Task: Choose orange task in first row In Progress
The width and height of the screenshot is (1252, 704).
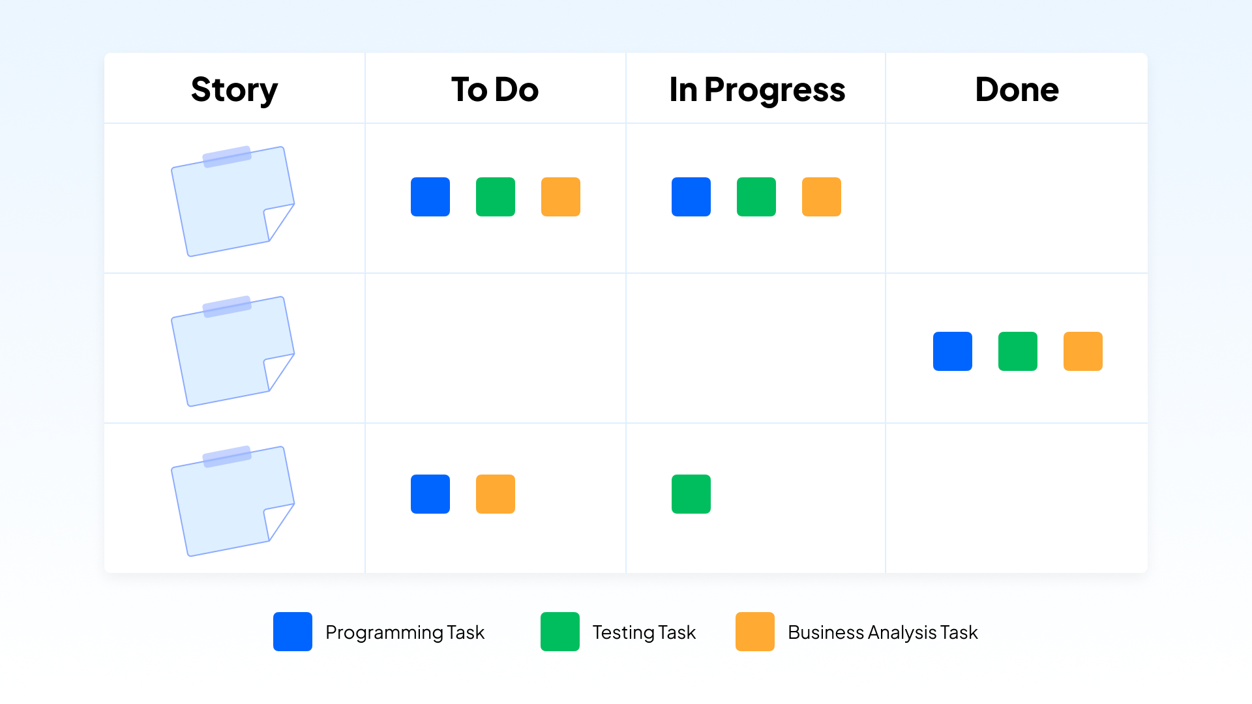Action: [822, 197]
